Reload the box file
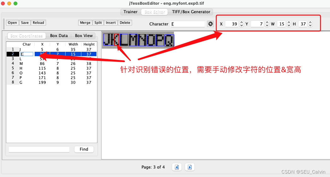Screen dimensions: 330x177 (x=38, y=23)
